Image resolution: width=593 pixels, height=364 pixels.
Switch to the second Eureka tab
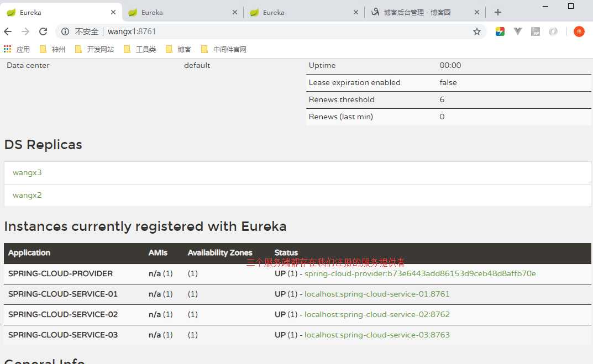point(182,13)
